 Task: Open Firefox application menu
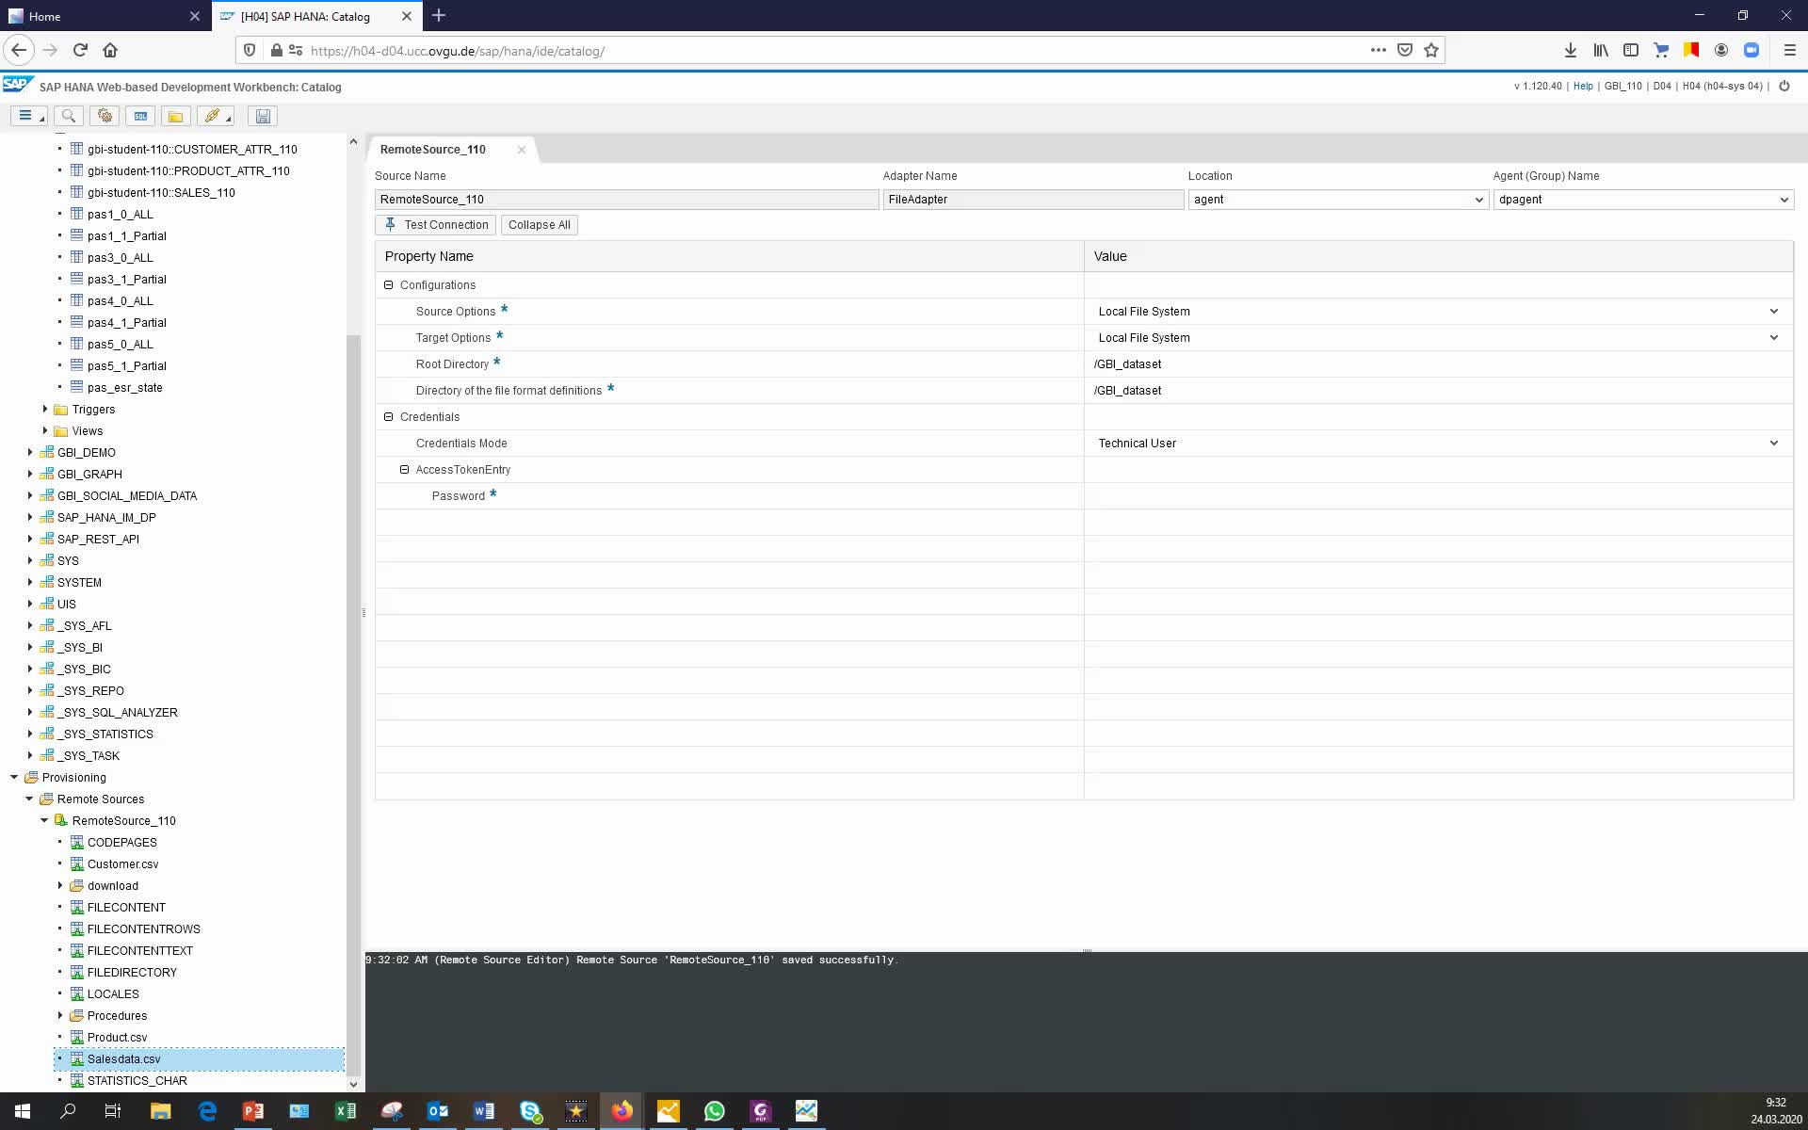tap(1789, 50)
